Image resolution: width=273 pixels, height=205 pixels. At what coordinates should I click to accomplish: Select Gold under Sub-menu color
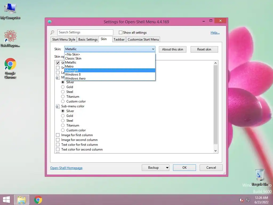point(63,116)
